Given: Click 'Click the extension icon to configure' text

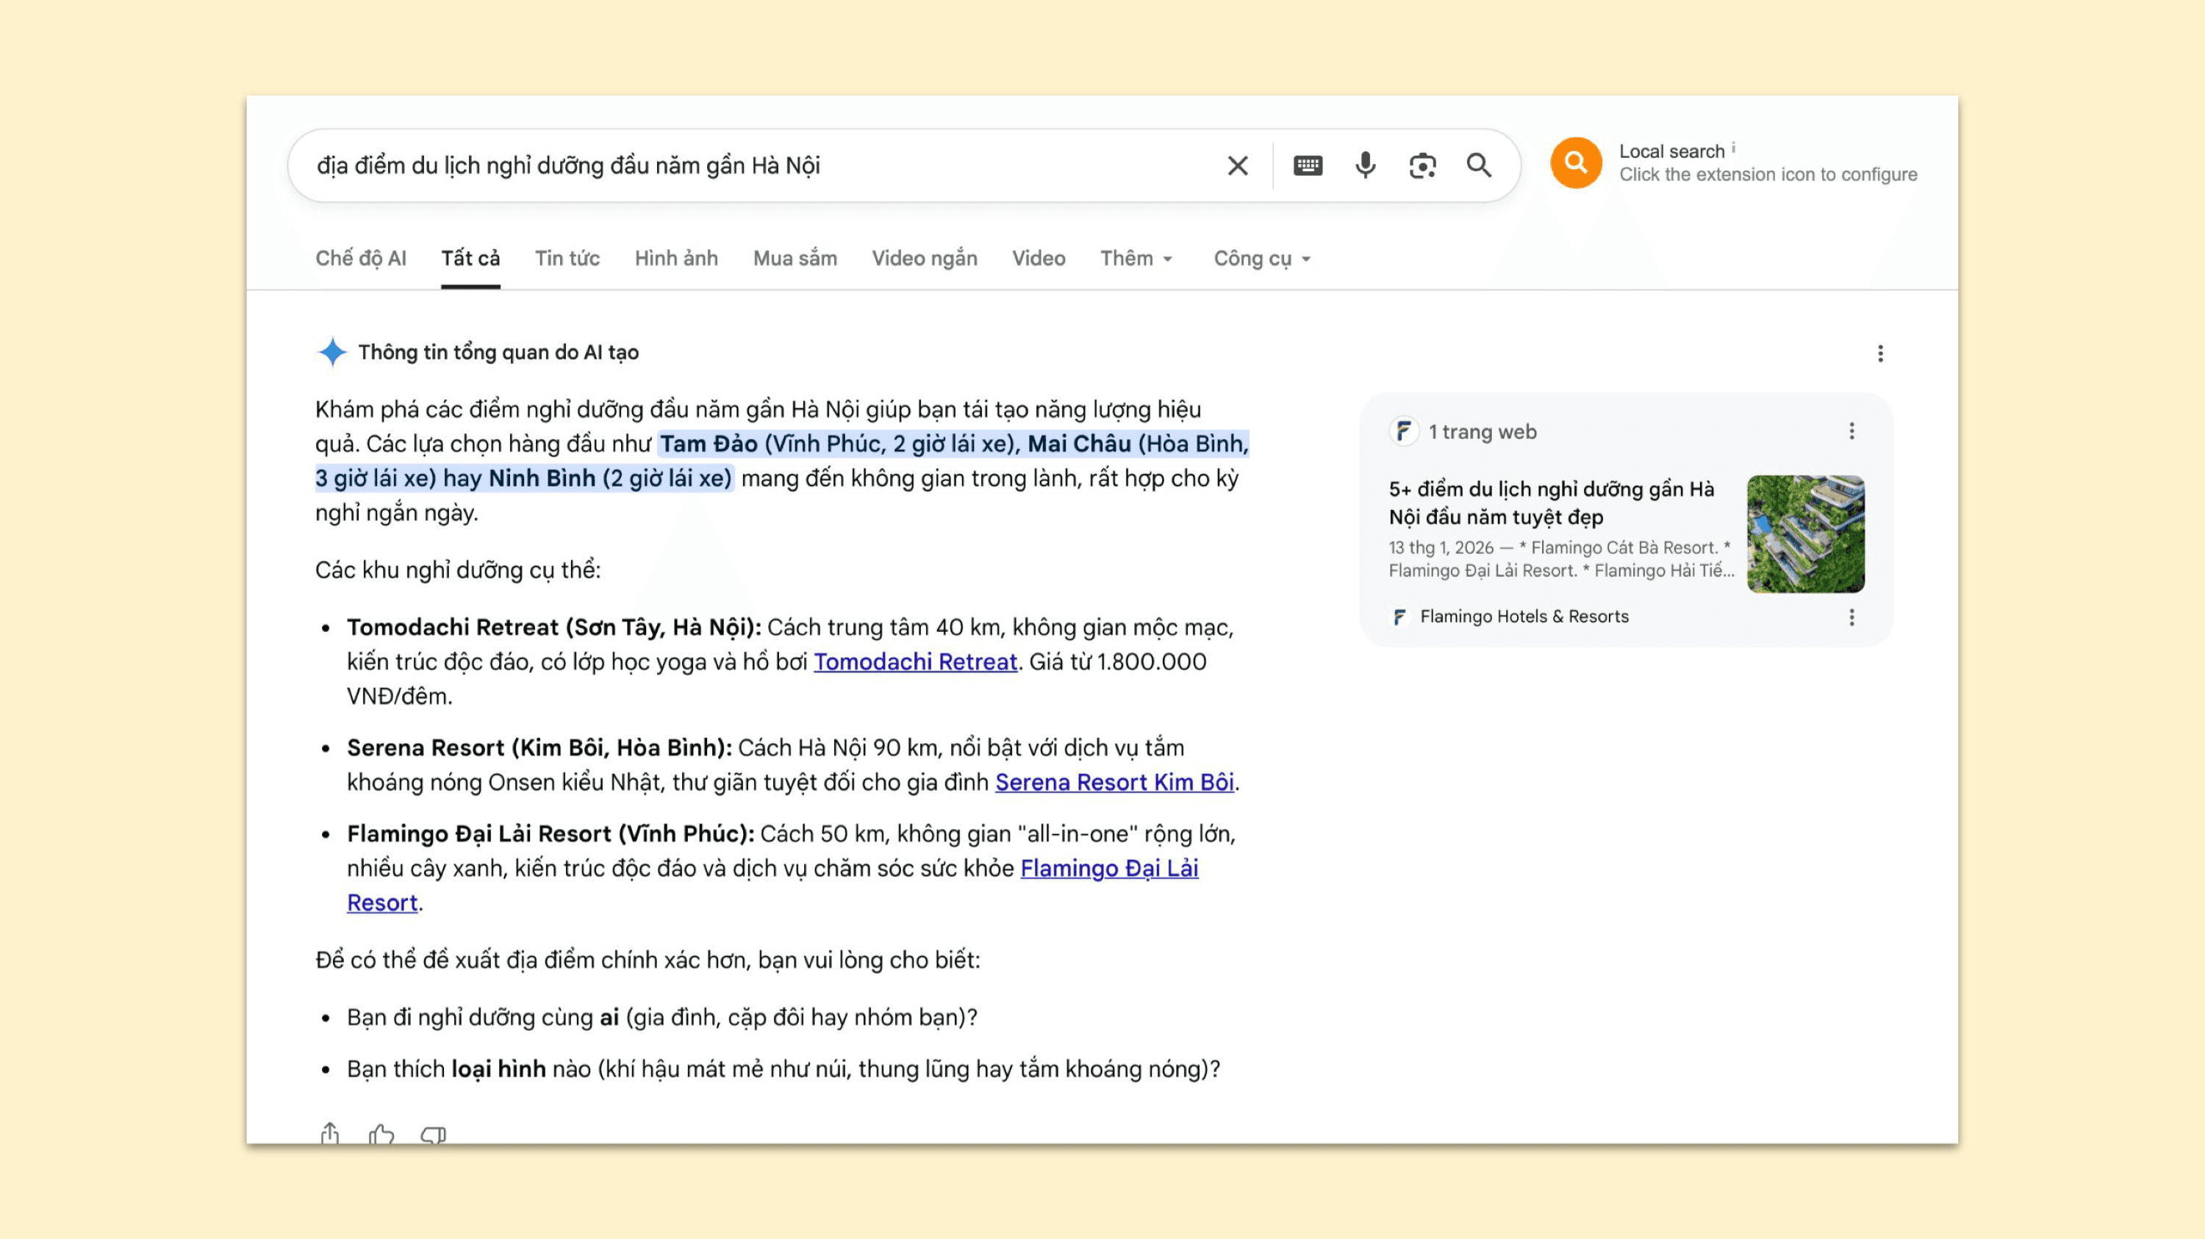Looking at the screenshot, I should (x=1768, y=175).
